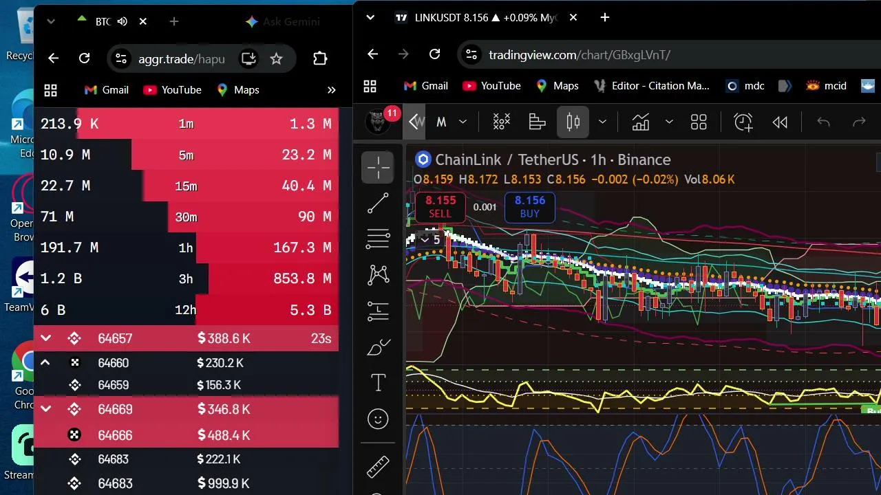Click the Ask Gemini button
Screen dimensions: 881x495
pos(282,21)
